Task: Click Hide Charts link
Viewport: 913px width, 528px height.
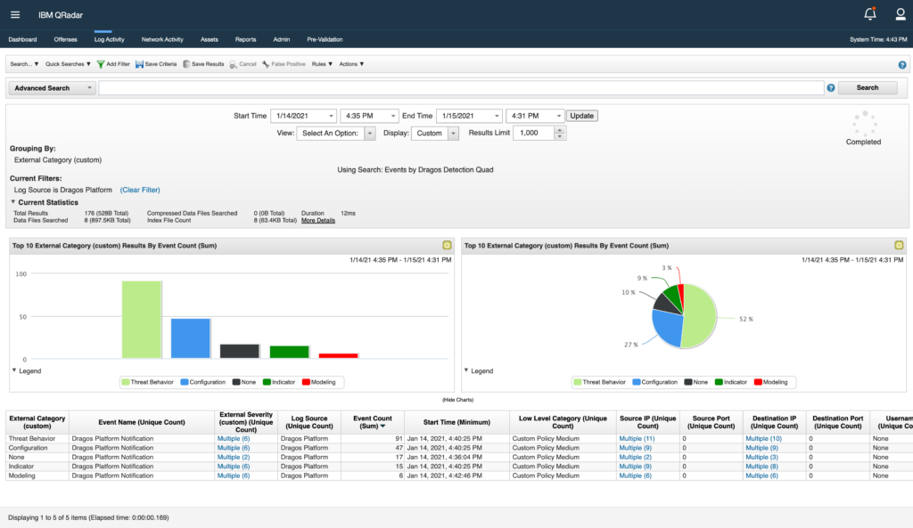Action: (x=457, y=400)
